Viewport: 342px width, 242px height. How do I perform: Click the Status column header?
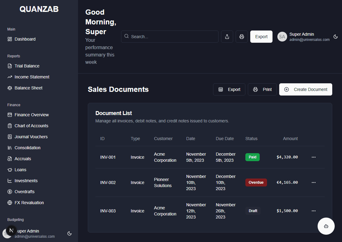pos(251,139)
